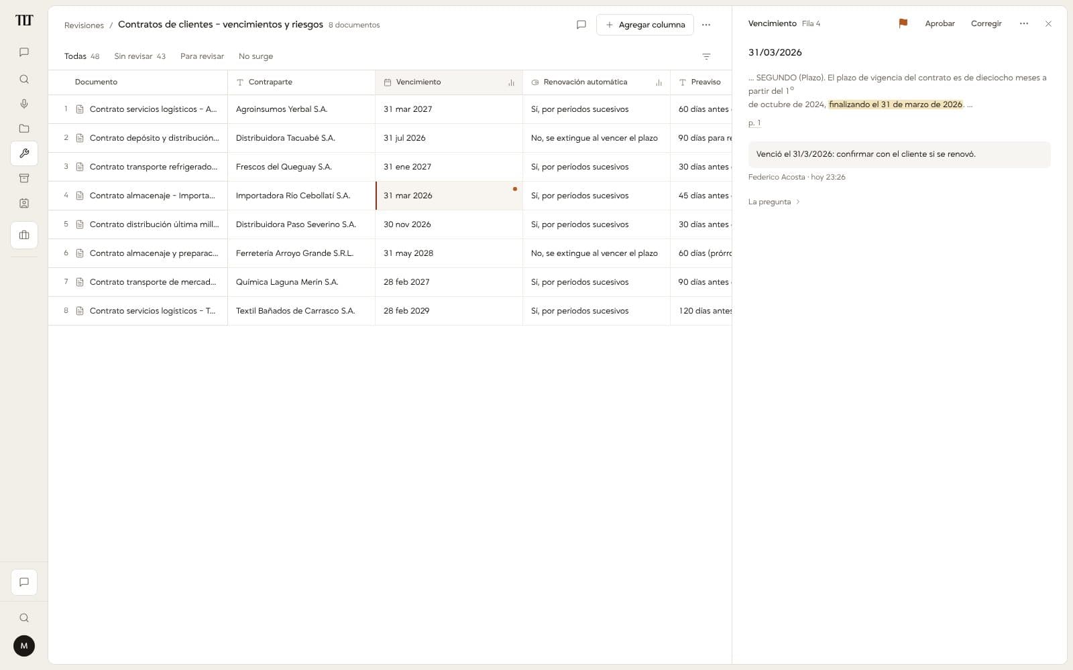Image resolution: width=1073 pixels, height=670 pixels.
Task: Click Aprobar button
Action: click(x=940, y=23)
